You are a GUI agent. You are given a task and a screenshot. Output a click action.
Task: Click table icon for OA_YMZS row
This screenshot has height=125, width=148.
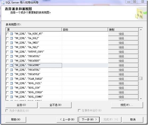11,43
